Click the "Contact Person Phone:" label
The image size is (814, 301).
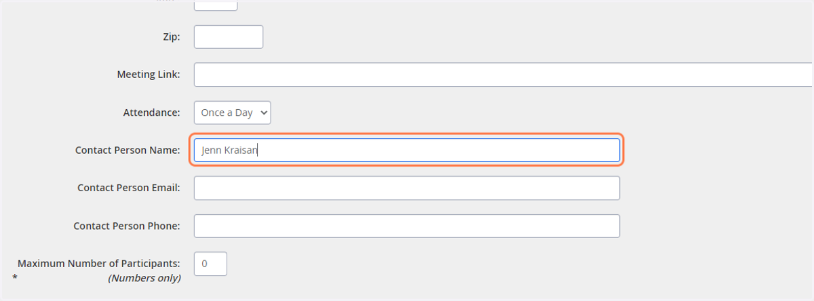click(127, 226)
